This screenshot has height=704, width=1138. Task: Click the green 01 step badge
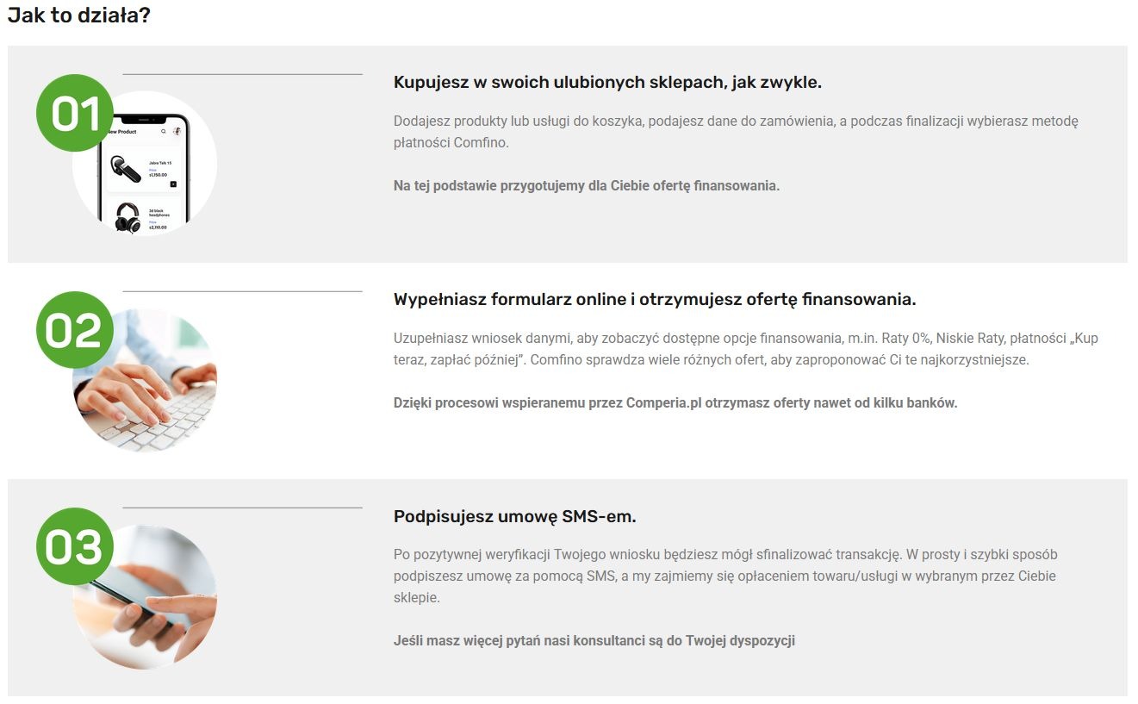click(x=75, y=113)
